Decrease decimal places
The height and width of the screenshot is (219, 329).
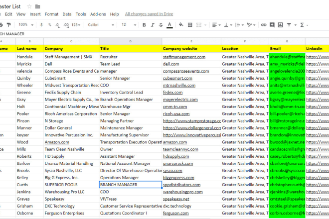(x=57, y=25)
